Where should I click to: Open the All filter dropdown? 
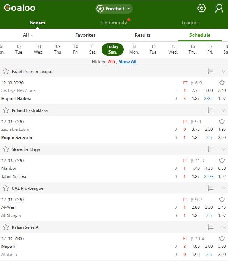click(28, 35)
